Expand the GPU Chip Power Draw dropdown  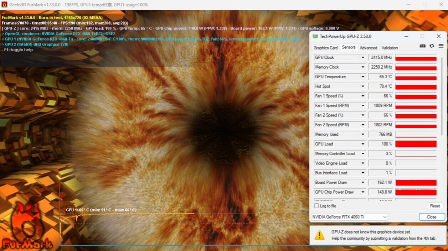(x=363, y=192)
